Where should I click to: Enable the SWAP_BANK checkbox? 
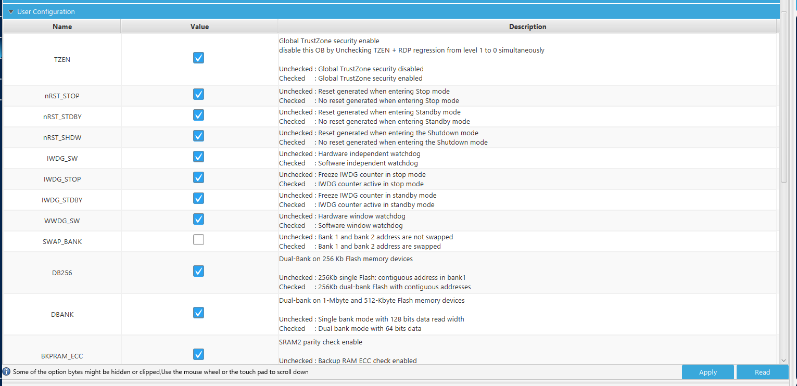point(198,240)
